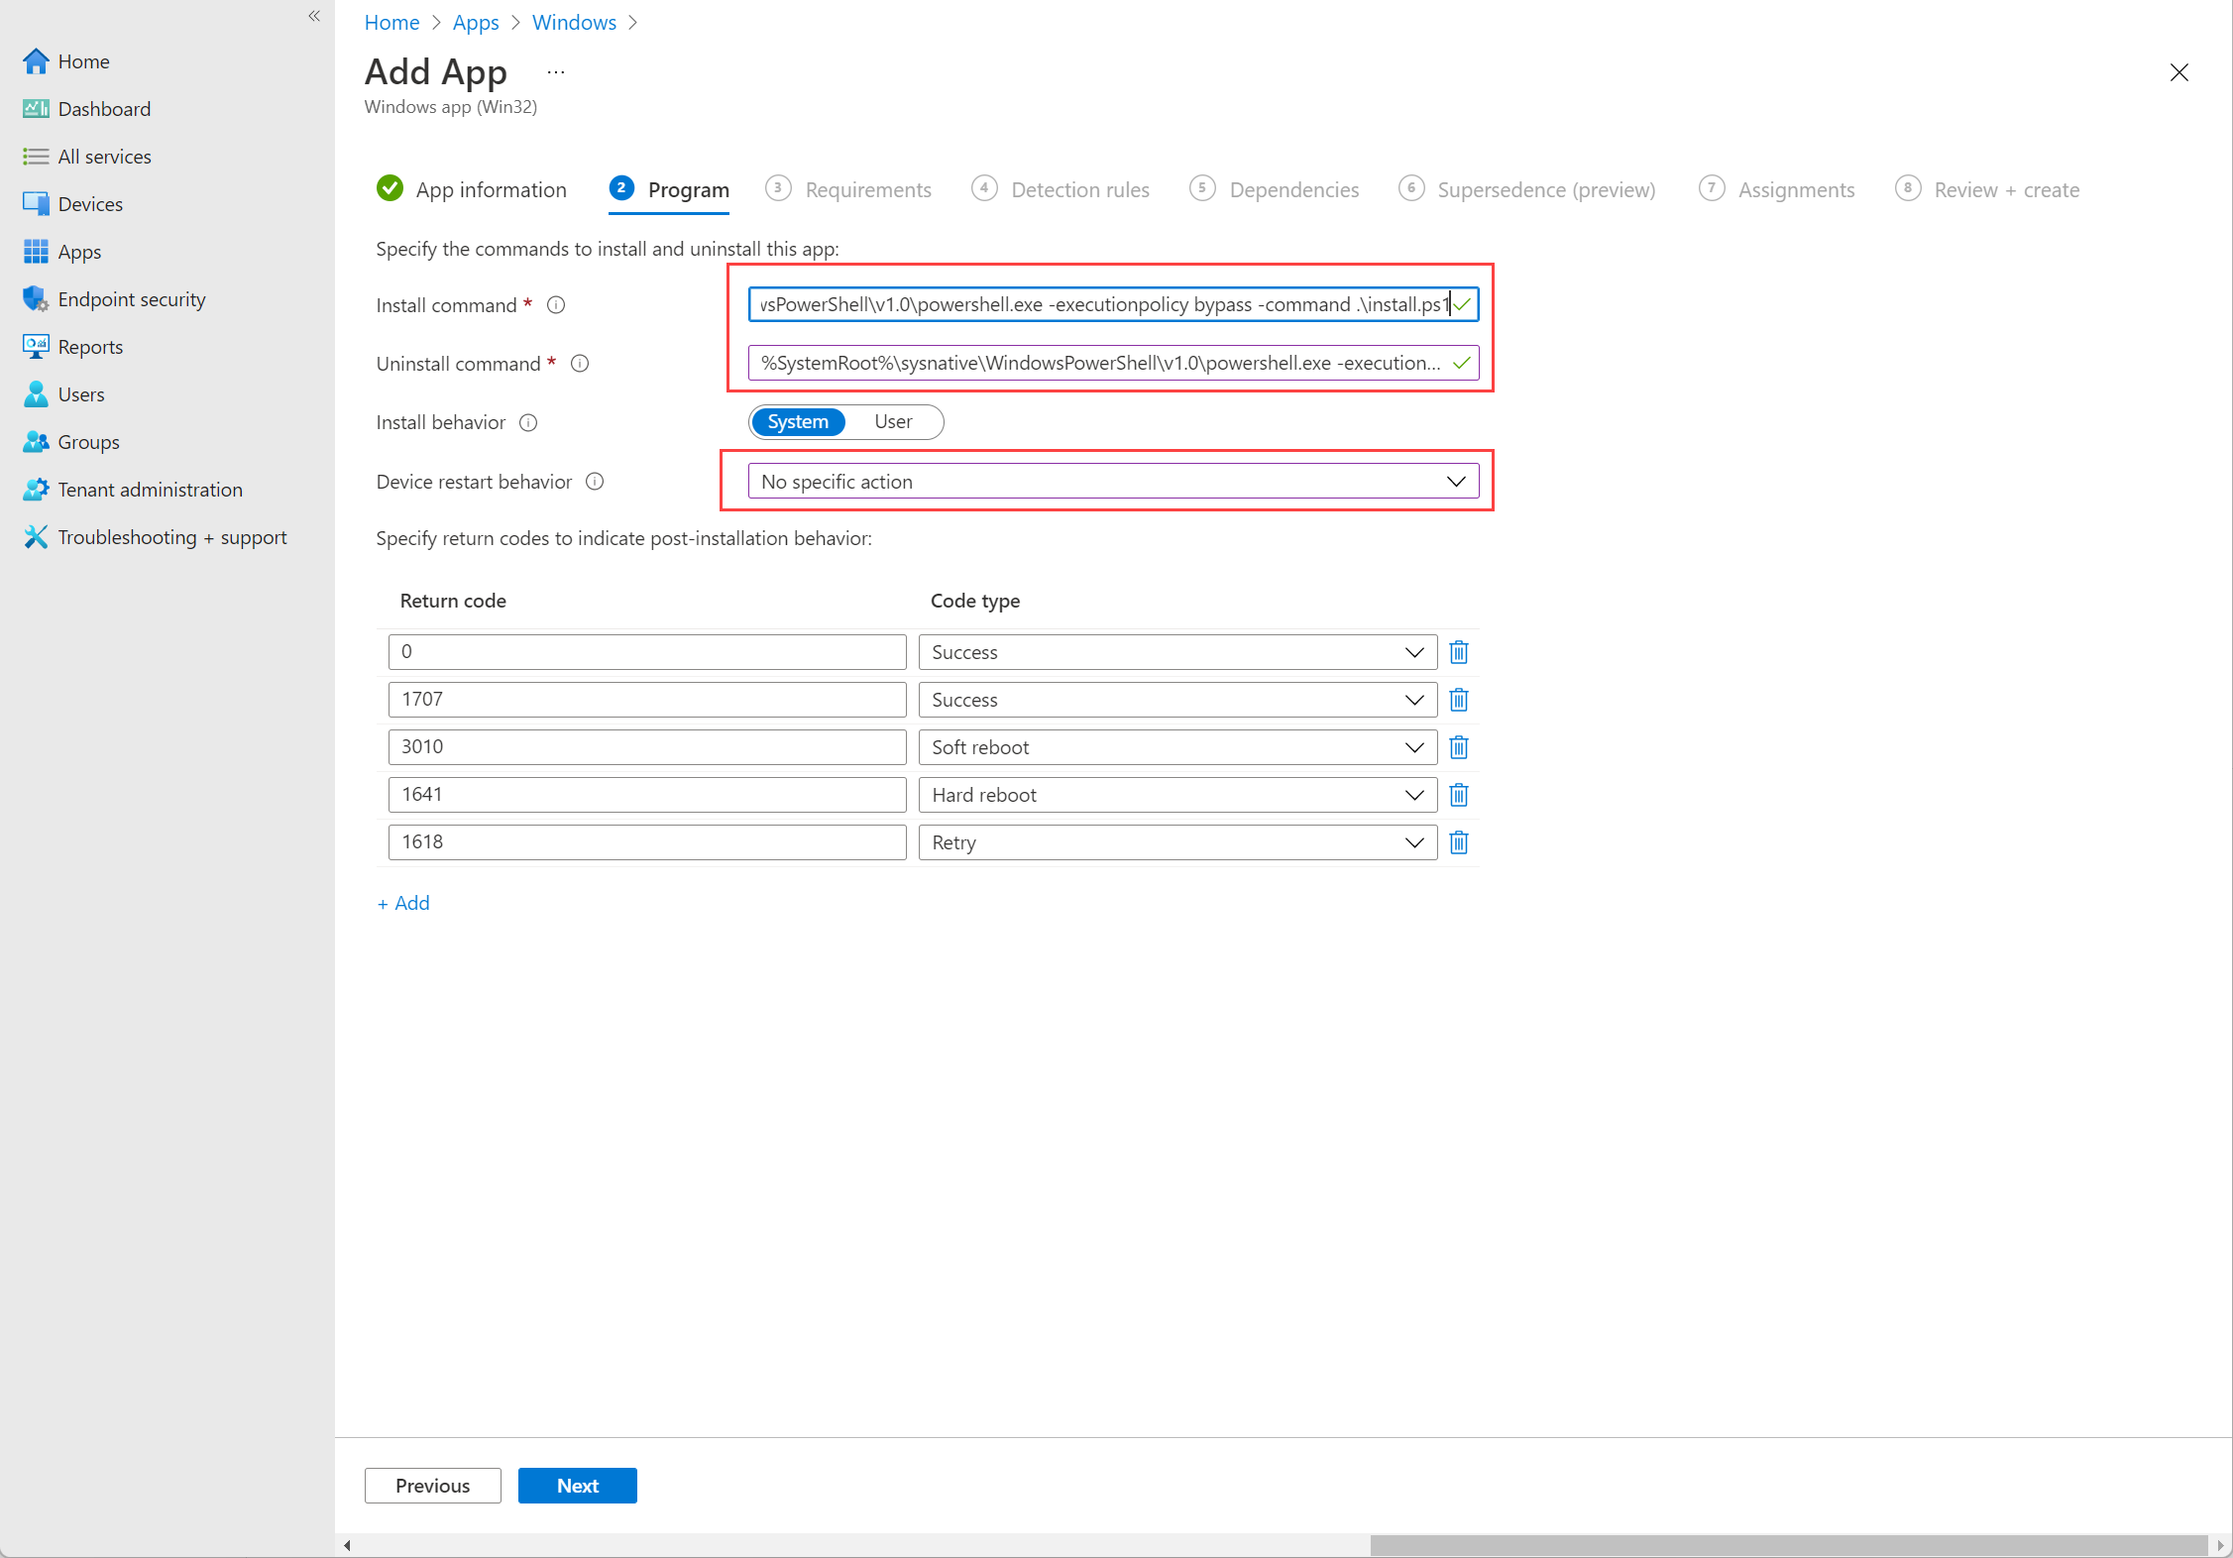Screen dimensions: 2233x1558
Task: Click + Add return code link
Action: coord(403,903)
